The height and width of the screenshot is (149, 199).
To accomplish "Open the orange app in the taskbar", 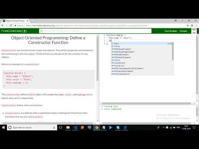I will (83, 127).
